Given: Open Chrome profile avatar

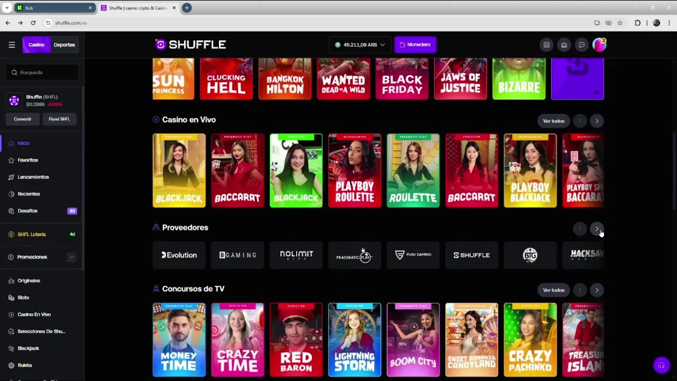Looking at the screenshot, I should 656,23.
